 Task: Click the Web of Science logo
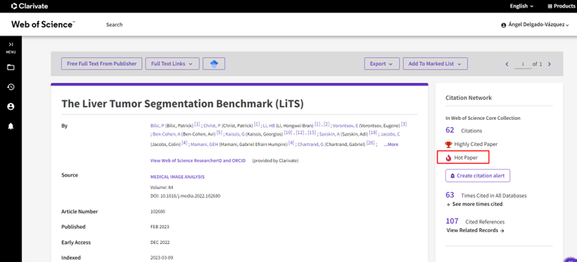[x=43, y=24]
